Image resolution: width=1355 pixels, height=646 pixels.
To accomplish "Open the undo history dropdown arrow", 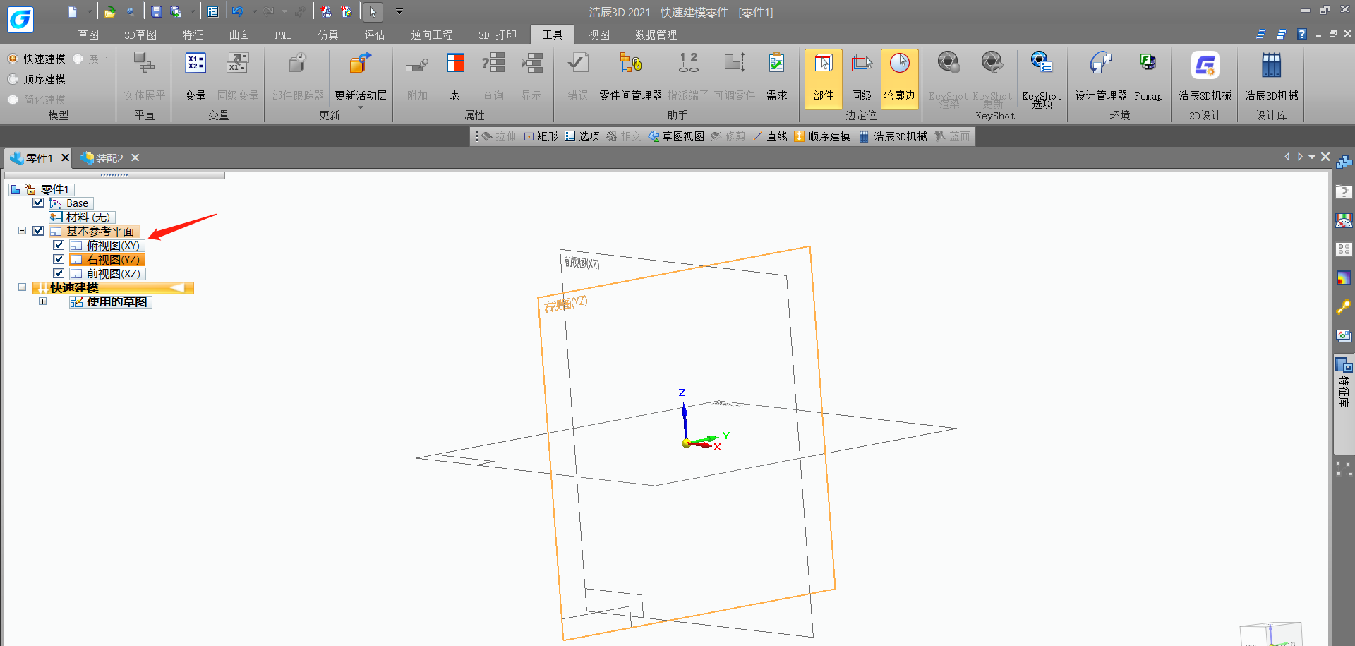I will (254, 11).
